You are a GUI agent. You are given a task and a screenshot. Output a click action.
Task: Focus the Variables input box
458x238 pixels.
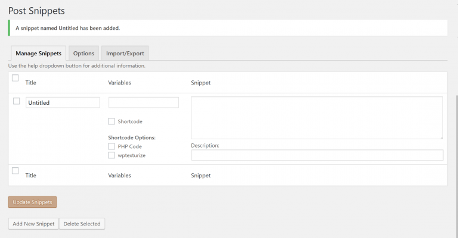[143, 102]
